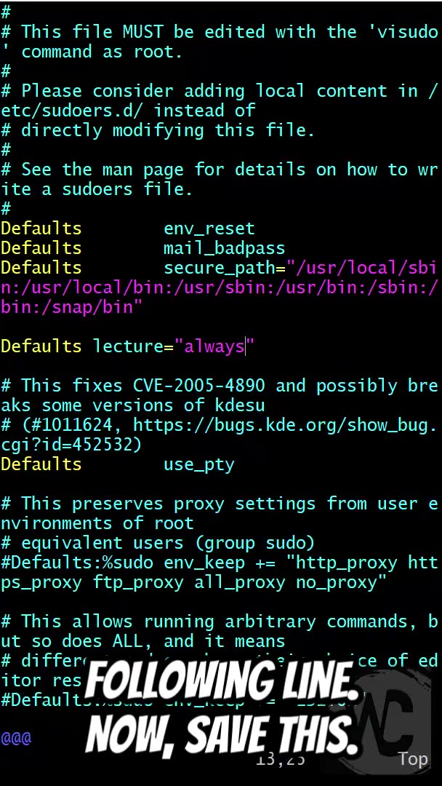Click the Defaults keyword before env_reset

click(x=41, y=229)
